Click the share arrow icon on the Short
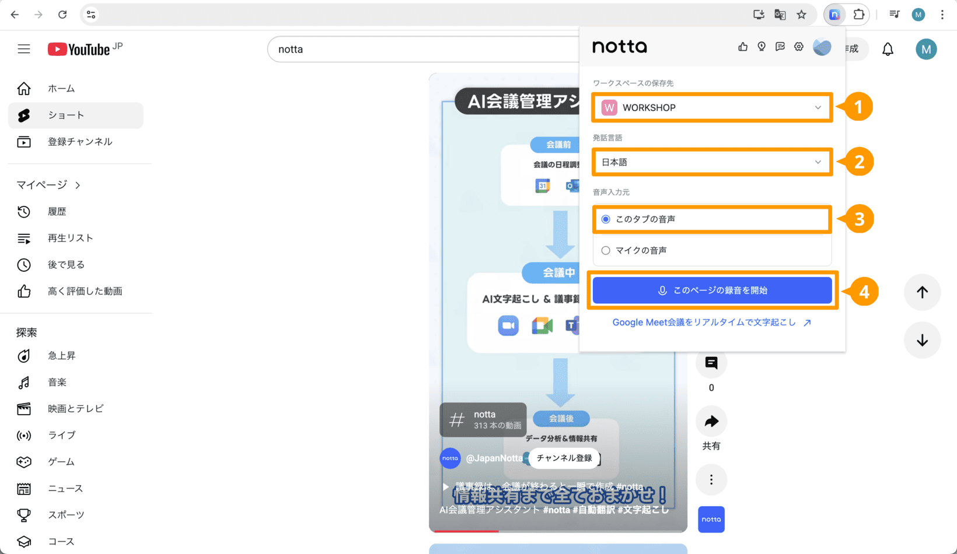 711,421
